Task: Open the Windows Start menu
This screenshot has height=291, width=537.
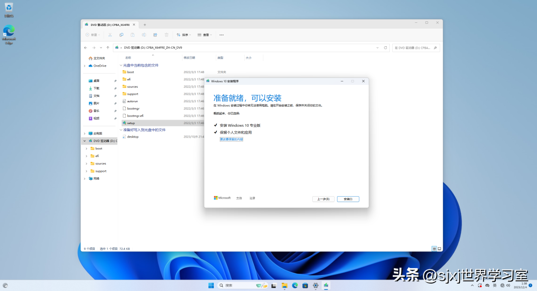Action: tap(211, 286)
